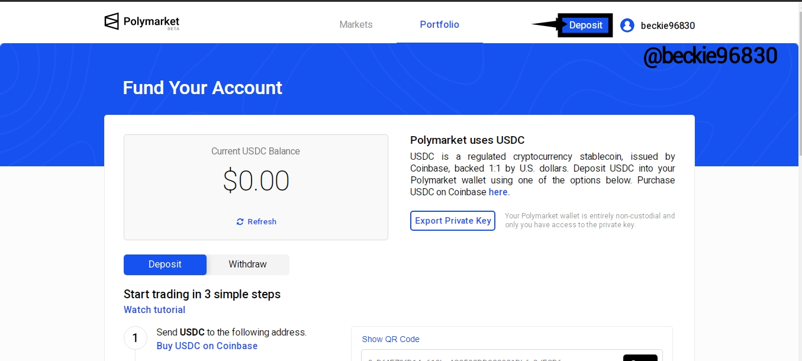Click the black copy address button
This screenshot has width=802, height=361.
640,357
